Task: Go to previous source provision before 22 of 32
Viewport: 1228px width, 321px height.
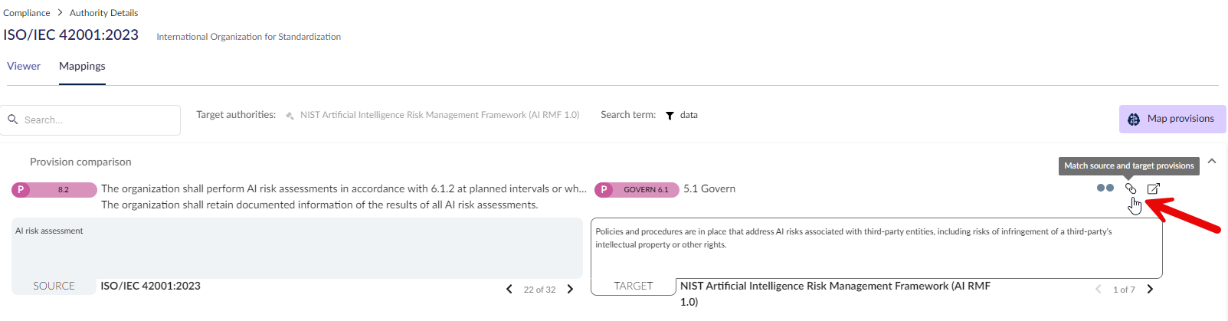Action: (509, 290)
